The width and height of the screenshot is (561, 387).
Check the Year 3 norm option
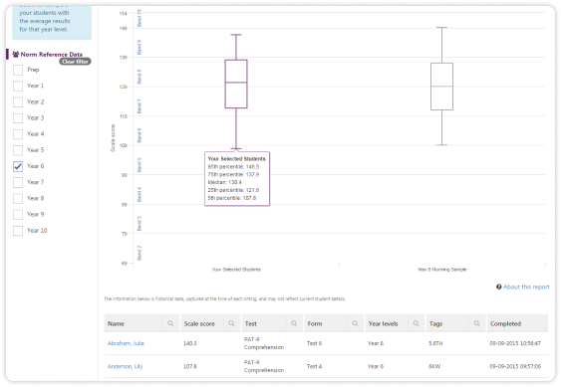(x=18, y=118)
